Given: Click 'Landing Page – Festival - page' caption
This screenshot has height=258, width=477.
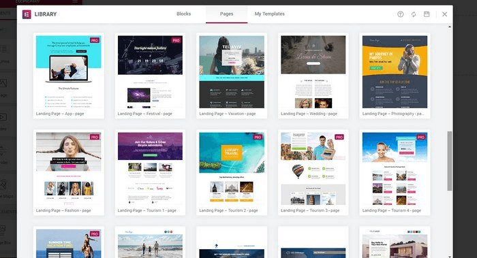Looking at the screenshot, I should point(144,114).
